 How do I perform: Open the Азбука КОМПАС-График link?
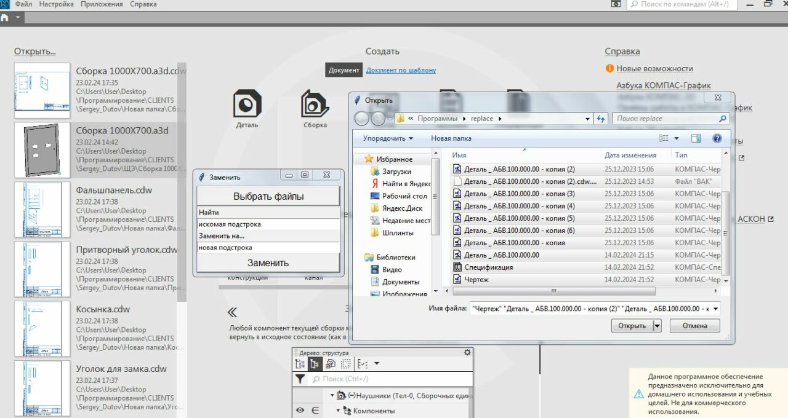(664, 85)
